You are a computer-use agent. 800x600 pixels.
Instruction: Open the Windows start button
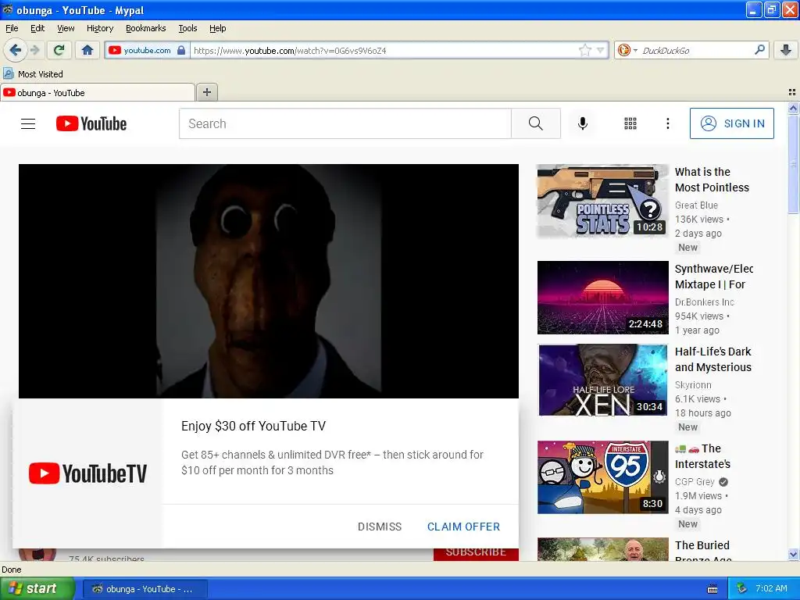pos(37,589)
